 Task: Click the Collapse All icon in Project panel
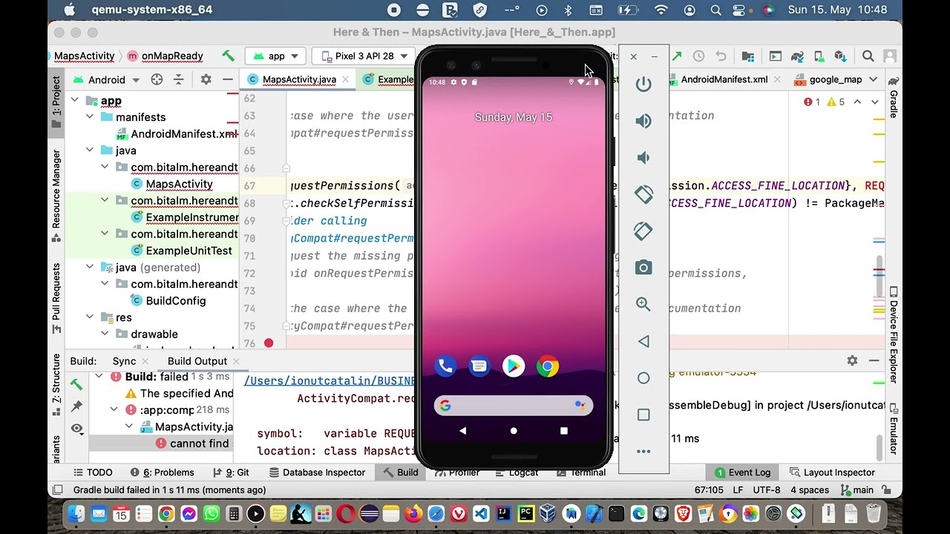point(178,79)
